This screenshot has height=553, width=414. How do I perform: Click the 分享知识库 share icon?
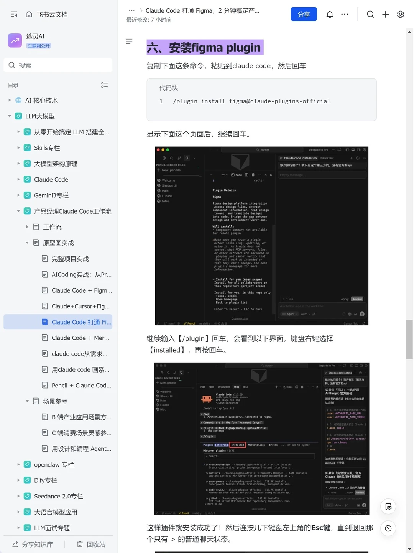pyautogui.click(x=15, y=544)
